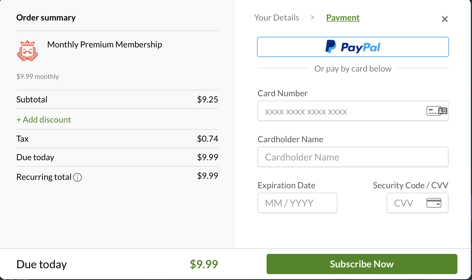Image resolution: width=472 pixels, height=280 pixels.
Task: Expand the Add discount option
Action: click(43, 120)
